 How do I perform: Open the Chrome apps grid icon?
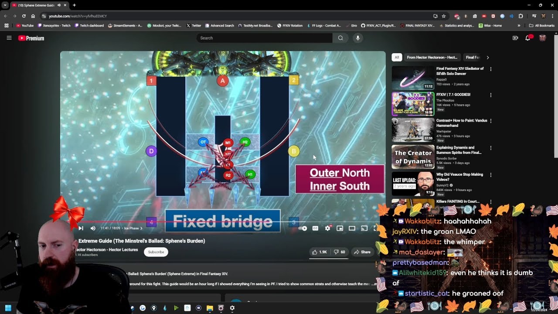coord(7,26)
